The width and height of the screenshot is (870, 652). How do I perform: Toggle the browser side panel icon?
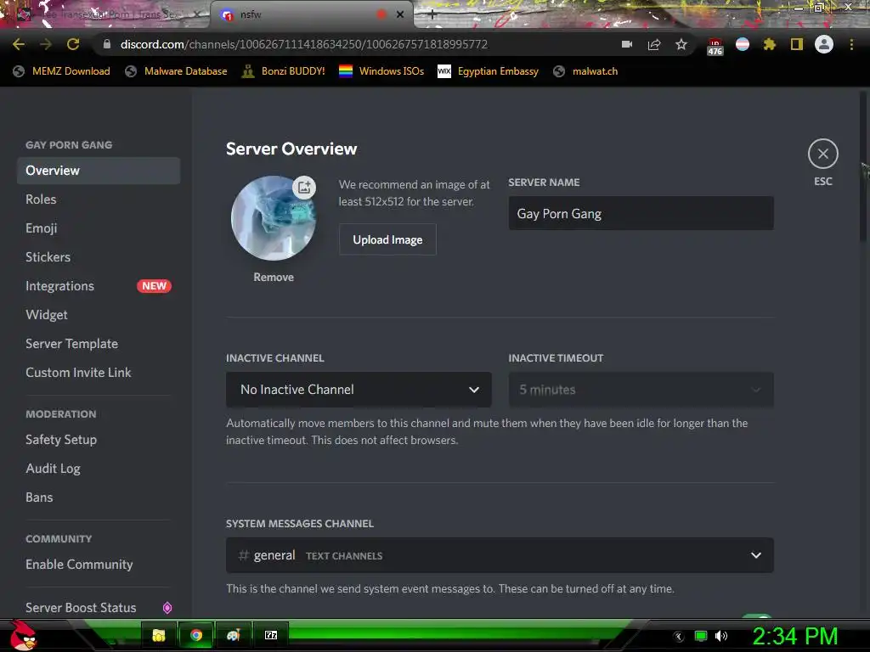tap(797, 44)
